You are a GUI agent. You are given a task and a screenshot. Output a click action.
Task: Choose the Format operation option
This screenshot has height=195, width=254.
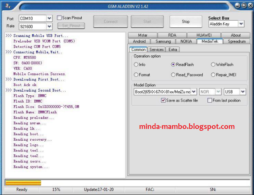click(136, 75)
